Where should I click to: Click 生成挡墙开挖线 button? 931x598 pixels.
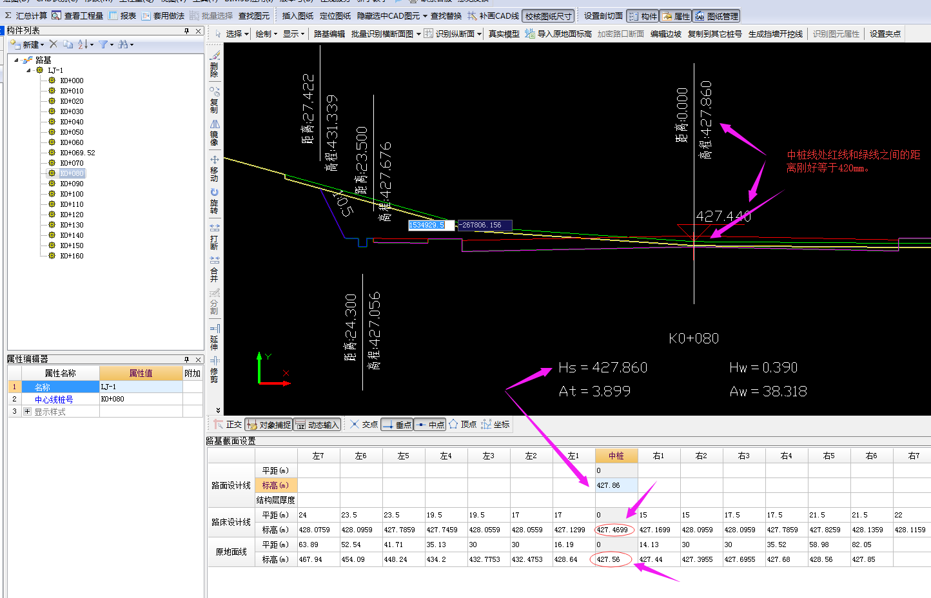(775, 34)
